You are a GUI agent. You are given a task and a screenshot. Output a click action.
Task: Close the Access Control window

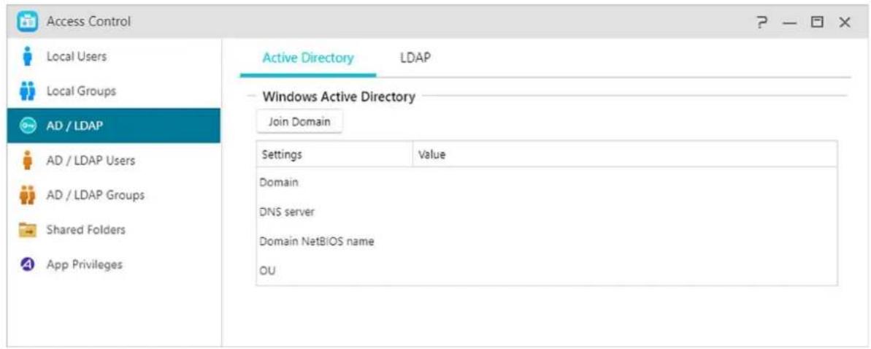844,22
